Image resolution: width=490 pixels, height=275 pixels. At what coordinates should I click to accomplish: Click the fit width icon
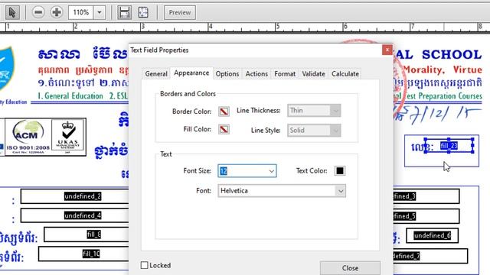coord(124,12)
